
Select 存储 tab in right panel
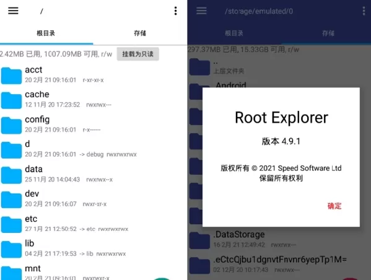328,33
